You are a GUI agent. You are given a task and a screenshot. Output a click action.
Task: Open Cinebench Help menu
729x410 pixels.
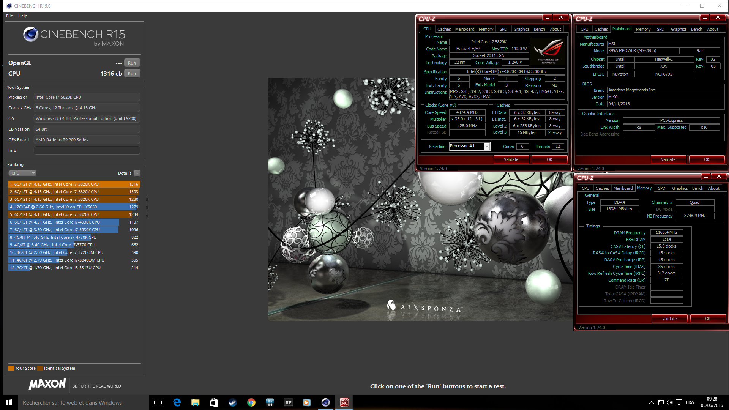click(x=23, y=16)
